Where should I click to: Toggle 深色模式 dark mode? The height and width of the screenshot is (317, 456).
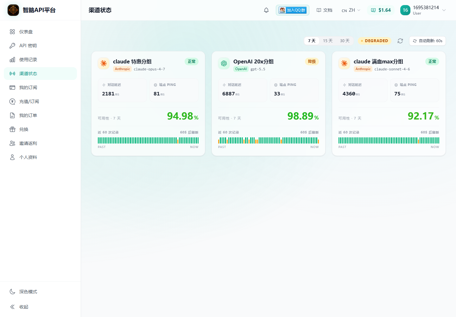41,292
